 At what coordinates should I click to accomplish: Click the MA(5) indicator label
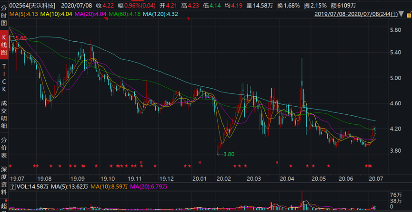(24, 14)
